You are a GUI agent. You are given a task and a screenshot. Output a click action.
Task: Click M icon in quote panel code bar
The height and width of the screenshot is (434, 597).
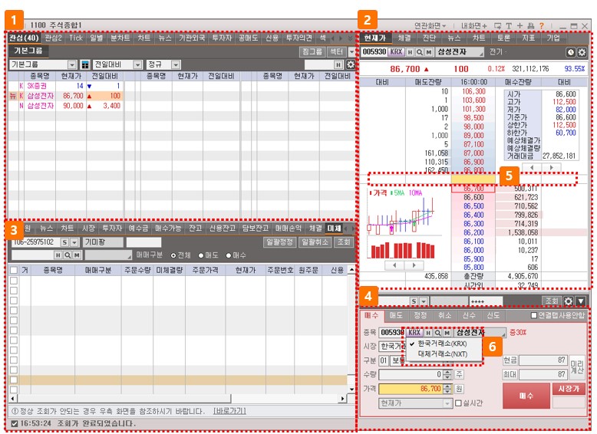click(x=429, y=52)
